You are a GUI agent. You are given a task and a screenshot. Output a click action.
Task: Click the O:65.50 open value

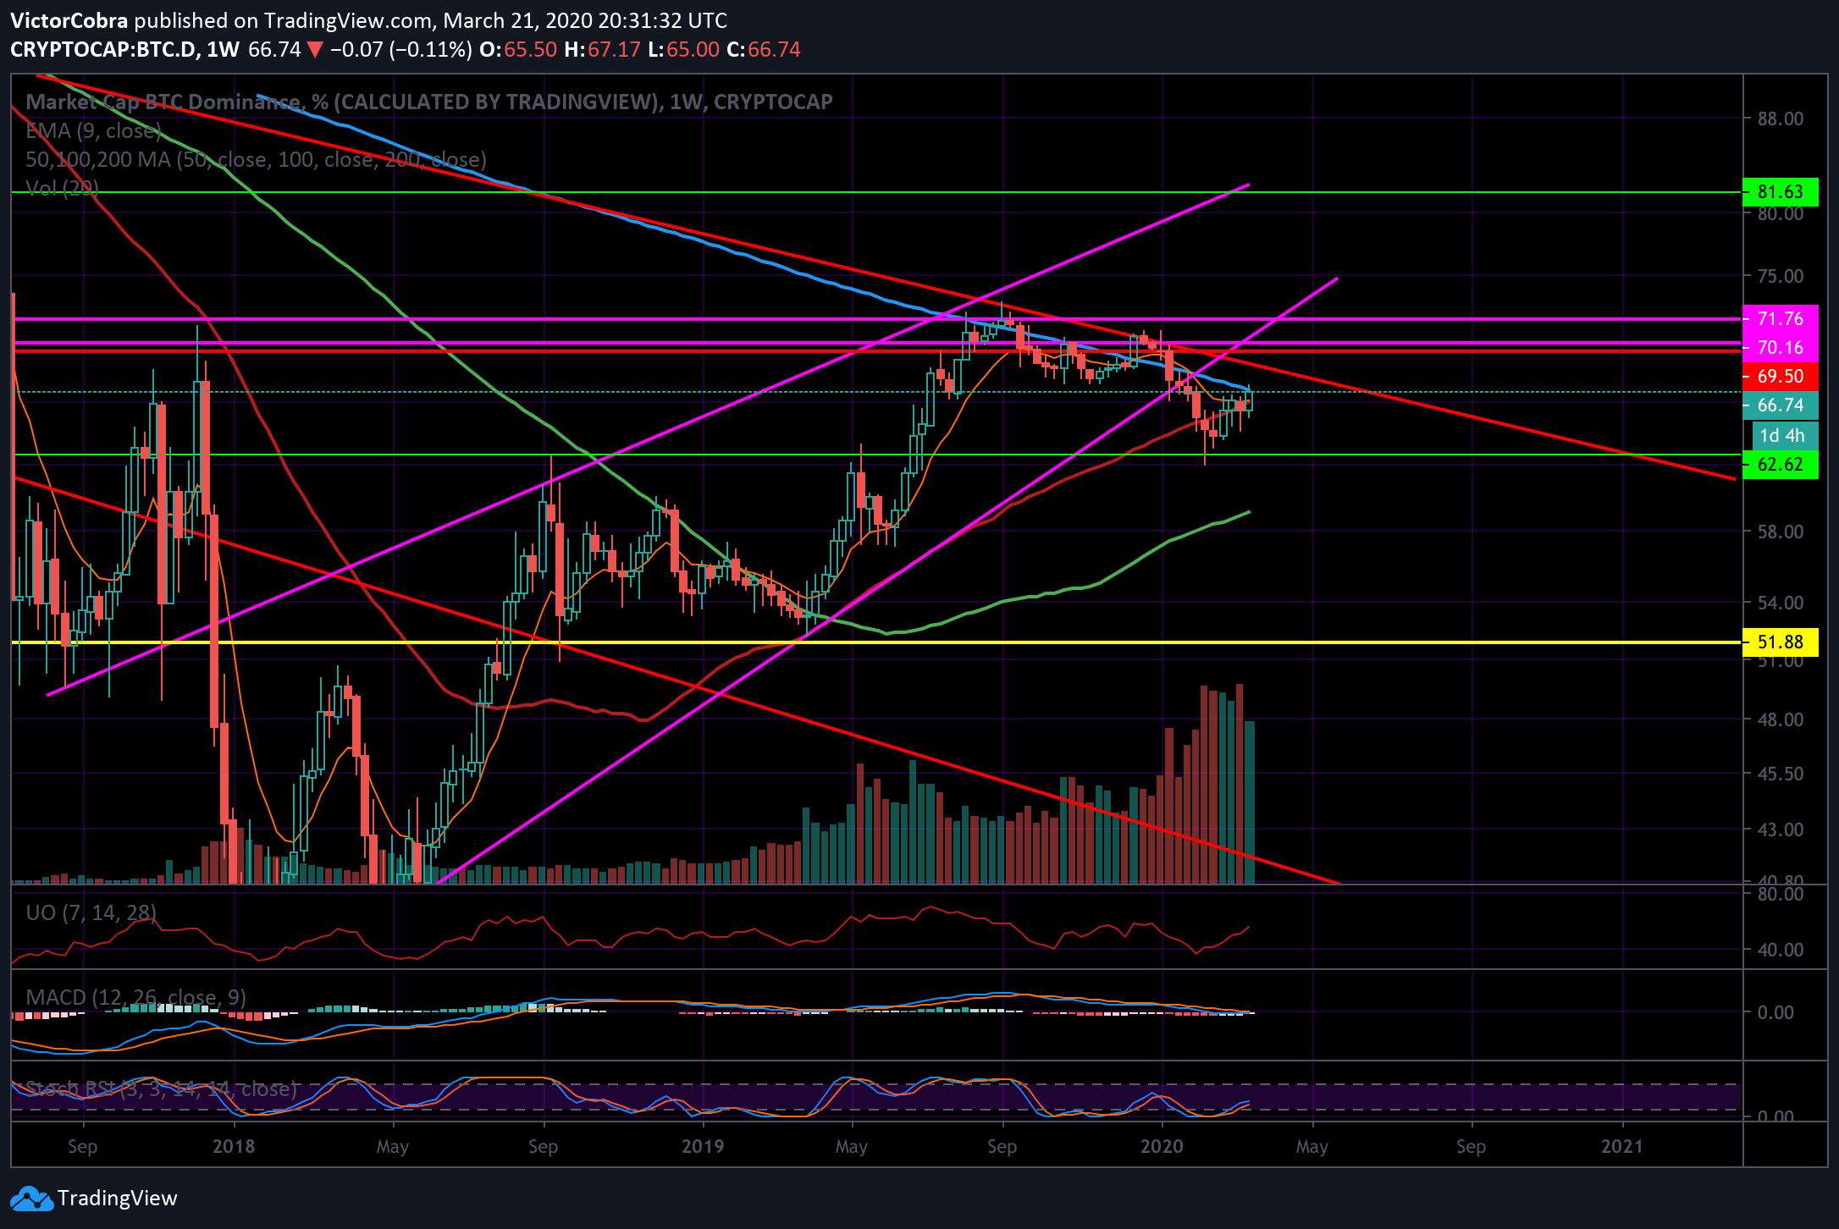point(518,49)
